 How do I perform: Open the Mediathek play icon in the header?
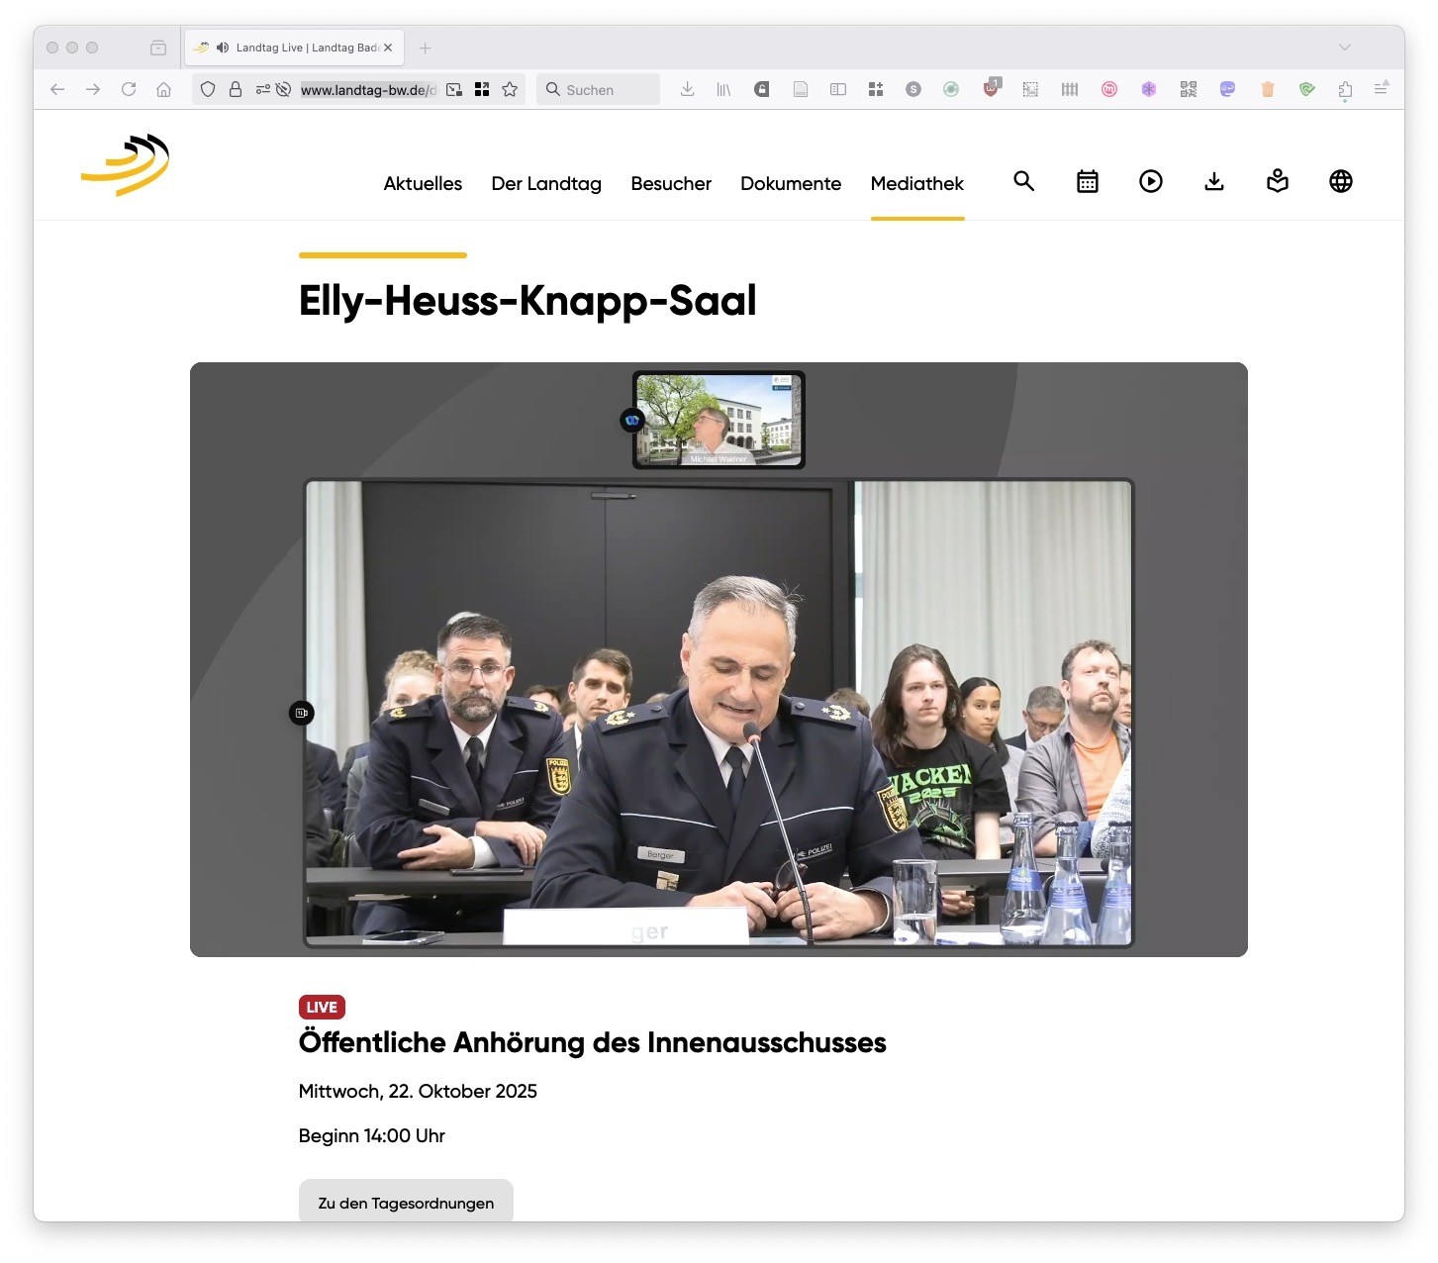pyautogui.click(x=1150, y=182)
